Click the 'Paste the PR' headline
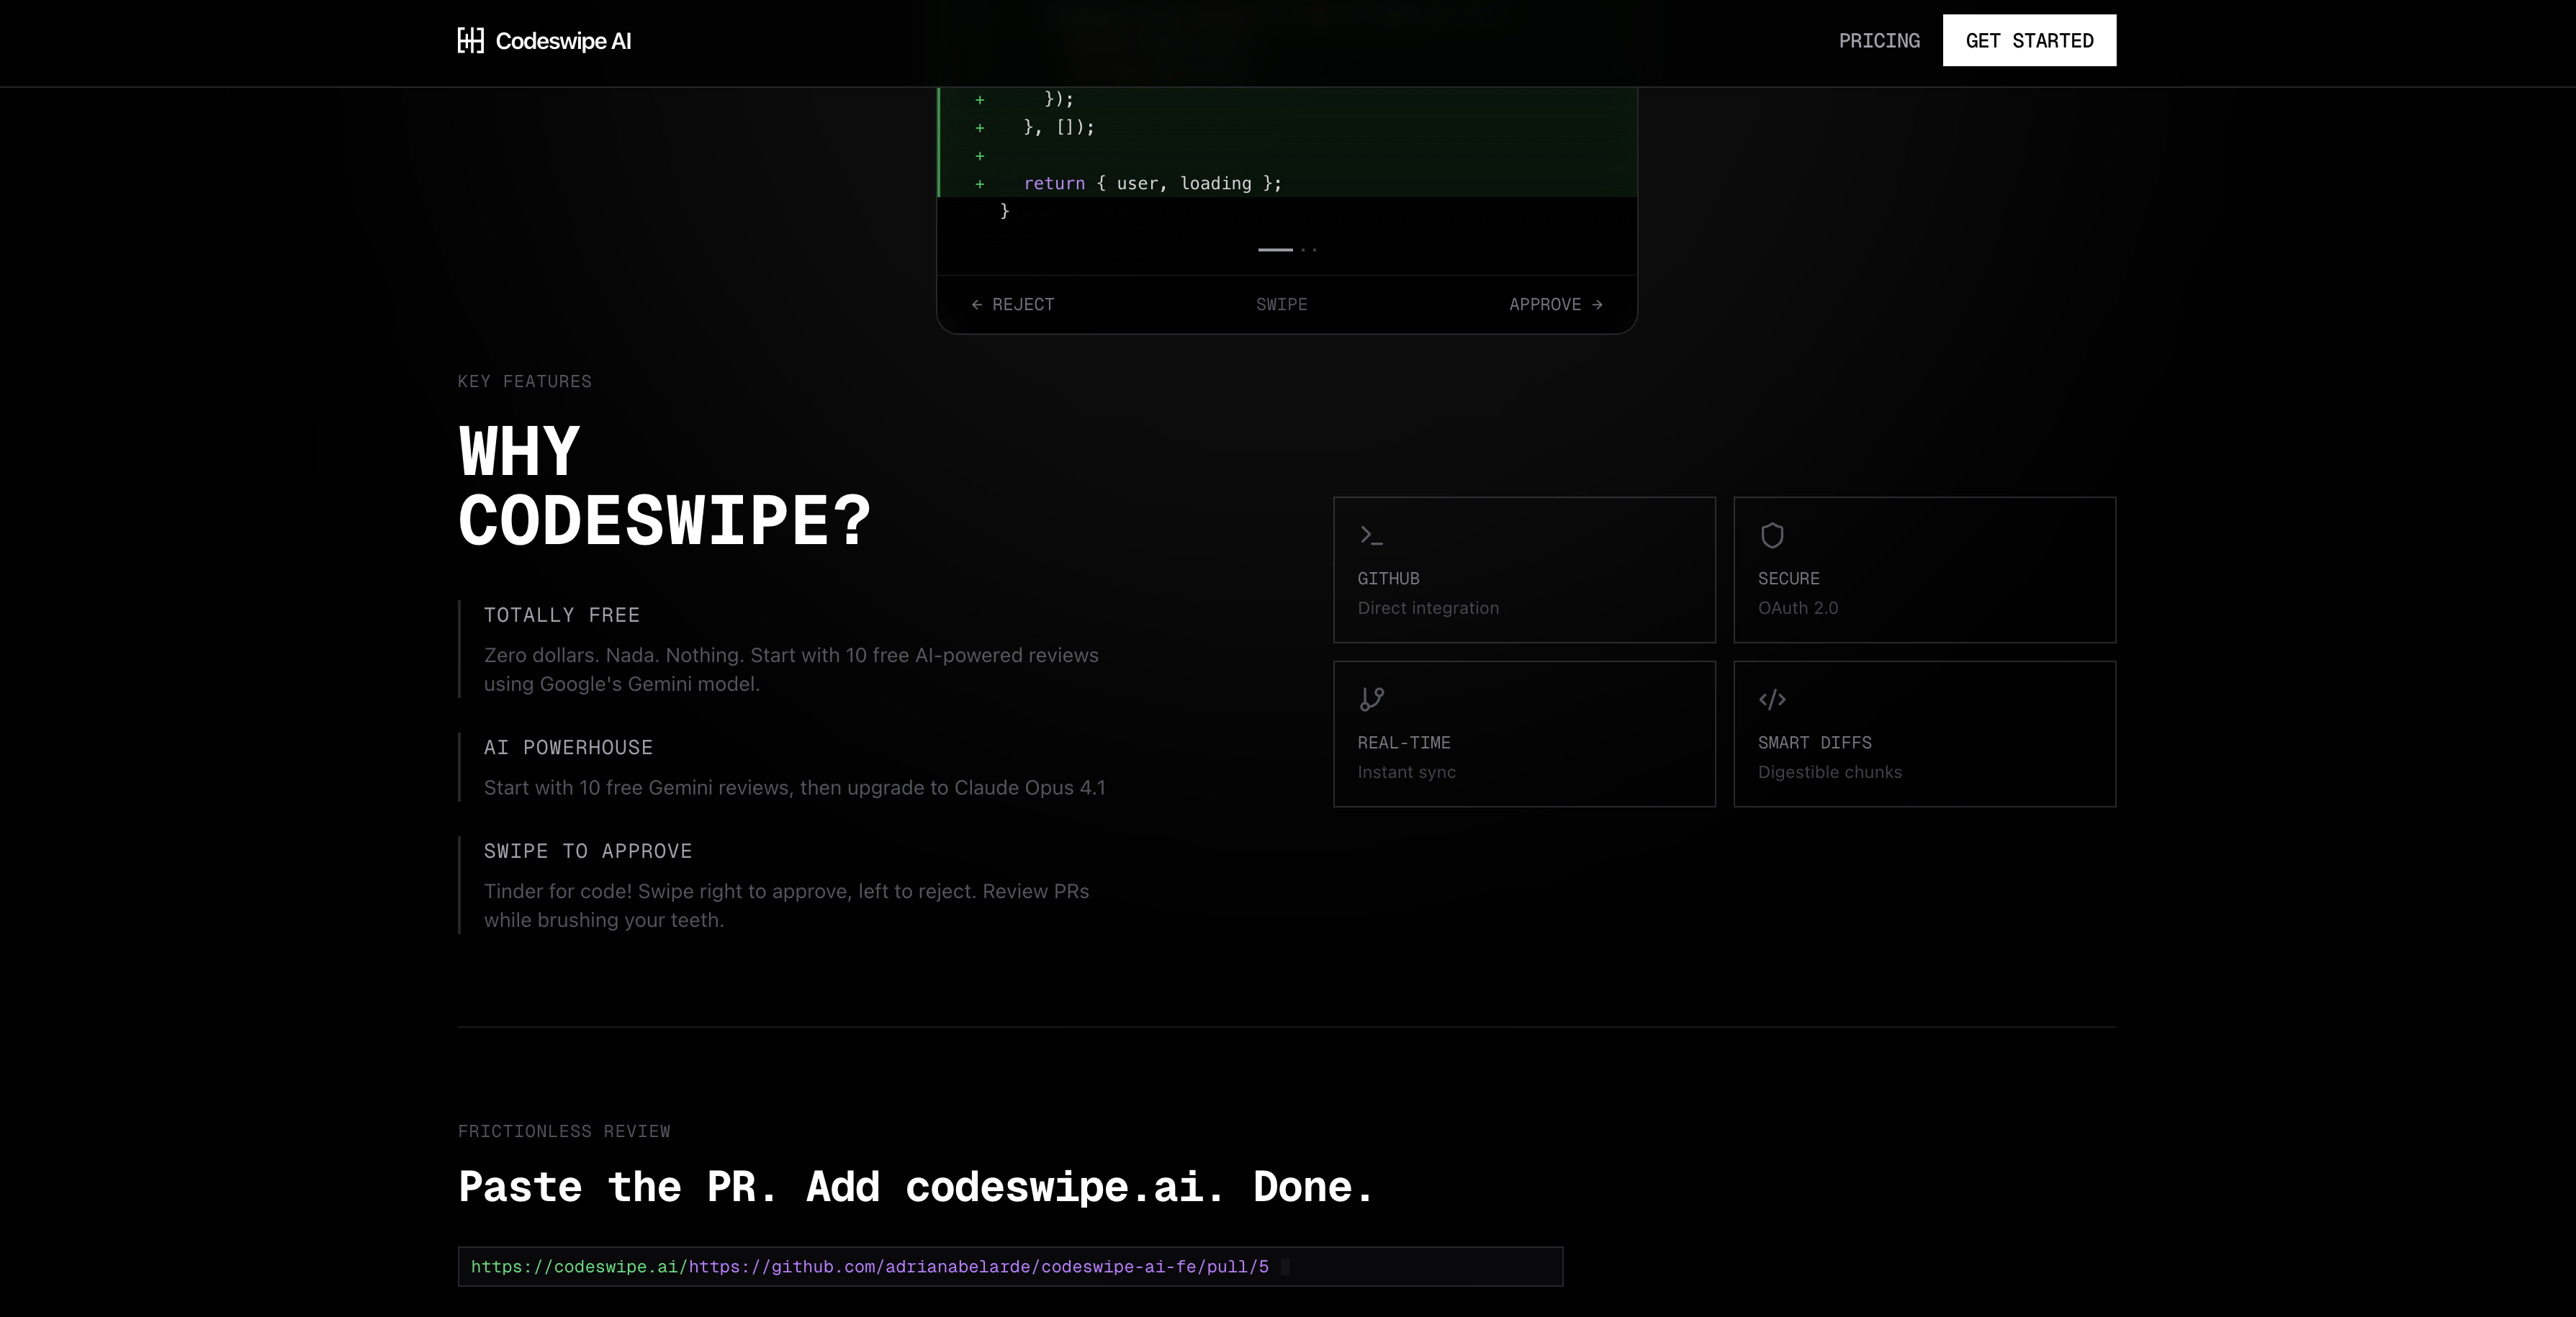The width and height of the screenshot is (2576, 1317). point(916,1187)
